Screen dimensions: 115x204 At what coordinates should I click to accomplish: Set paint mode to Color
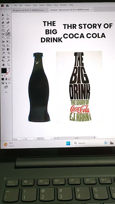3,79
